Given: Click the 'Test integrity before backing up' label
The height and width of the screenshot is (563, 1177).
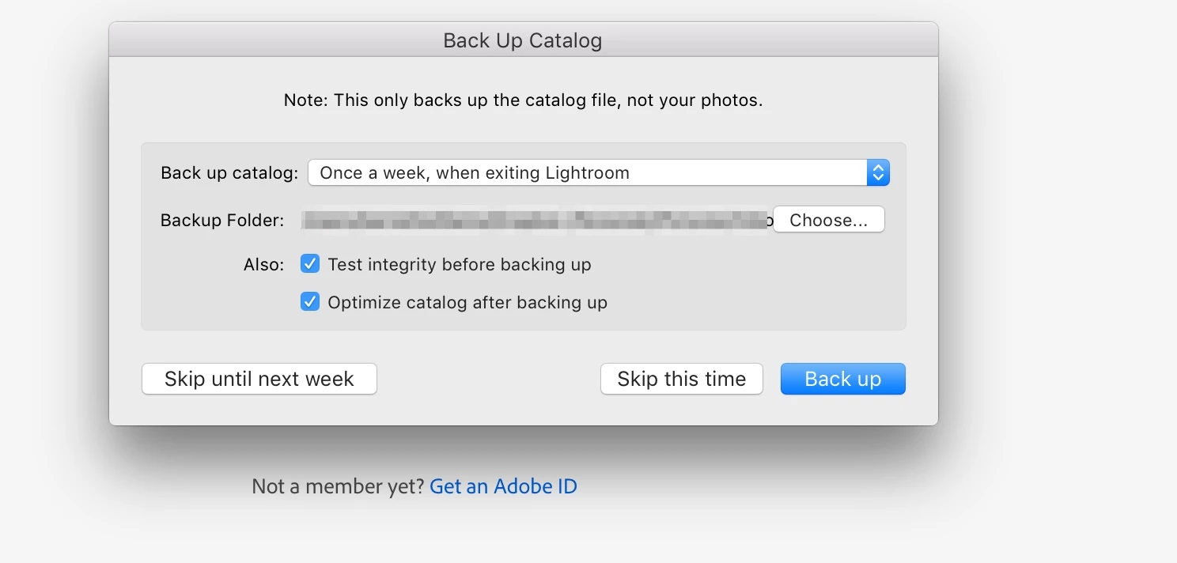Looking at the screenshot, I should [x=459, y=264].
